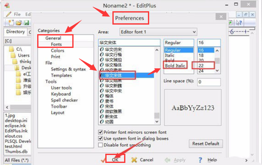Select Layout category
The height and width of the screenshot is (165, 262).
58,112
